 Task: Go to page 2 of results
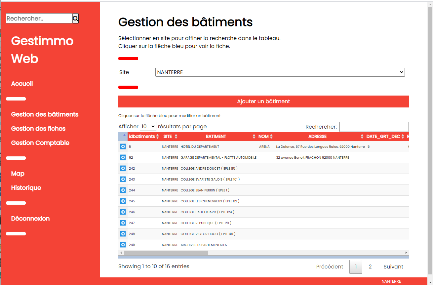tap(370, 266)
